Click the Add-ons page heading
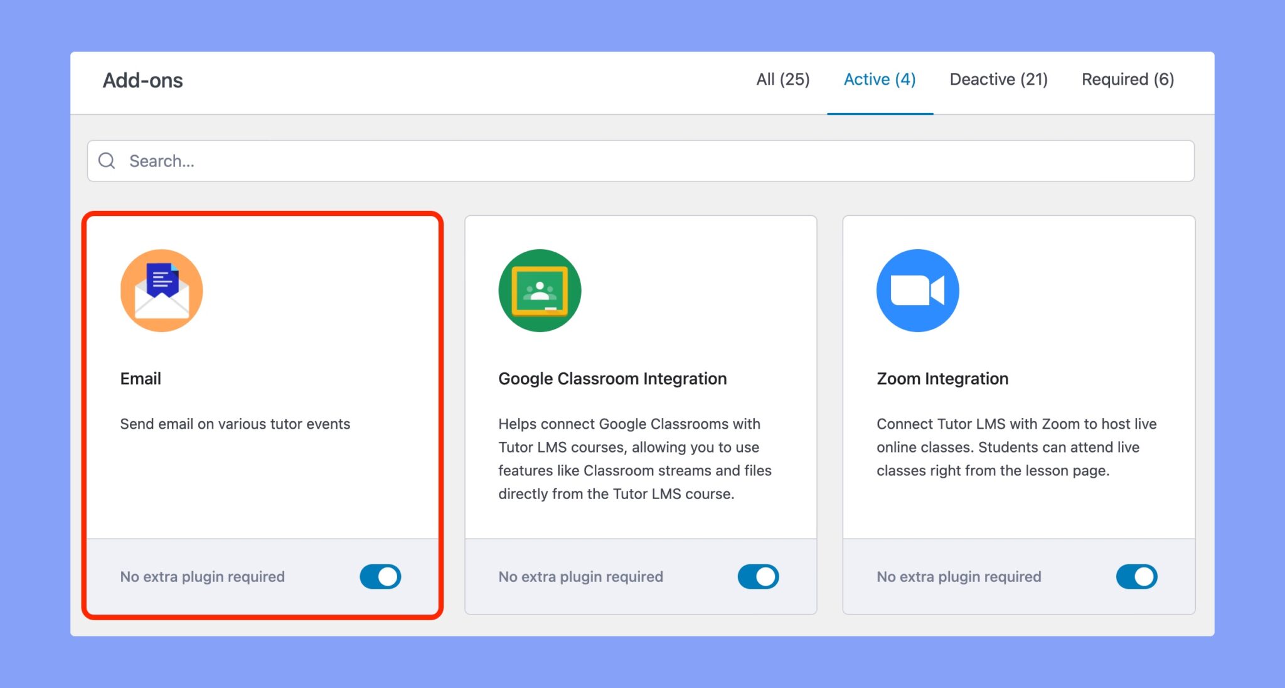Viewport: 1285px width, 688px height. [x=143, y=80]
